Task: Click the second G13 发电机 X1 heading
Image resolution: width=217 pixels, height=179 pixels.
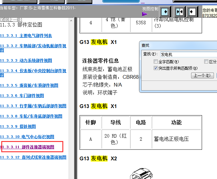Action: tap(98, 106)
